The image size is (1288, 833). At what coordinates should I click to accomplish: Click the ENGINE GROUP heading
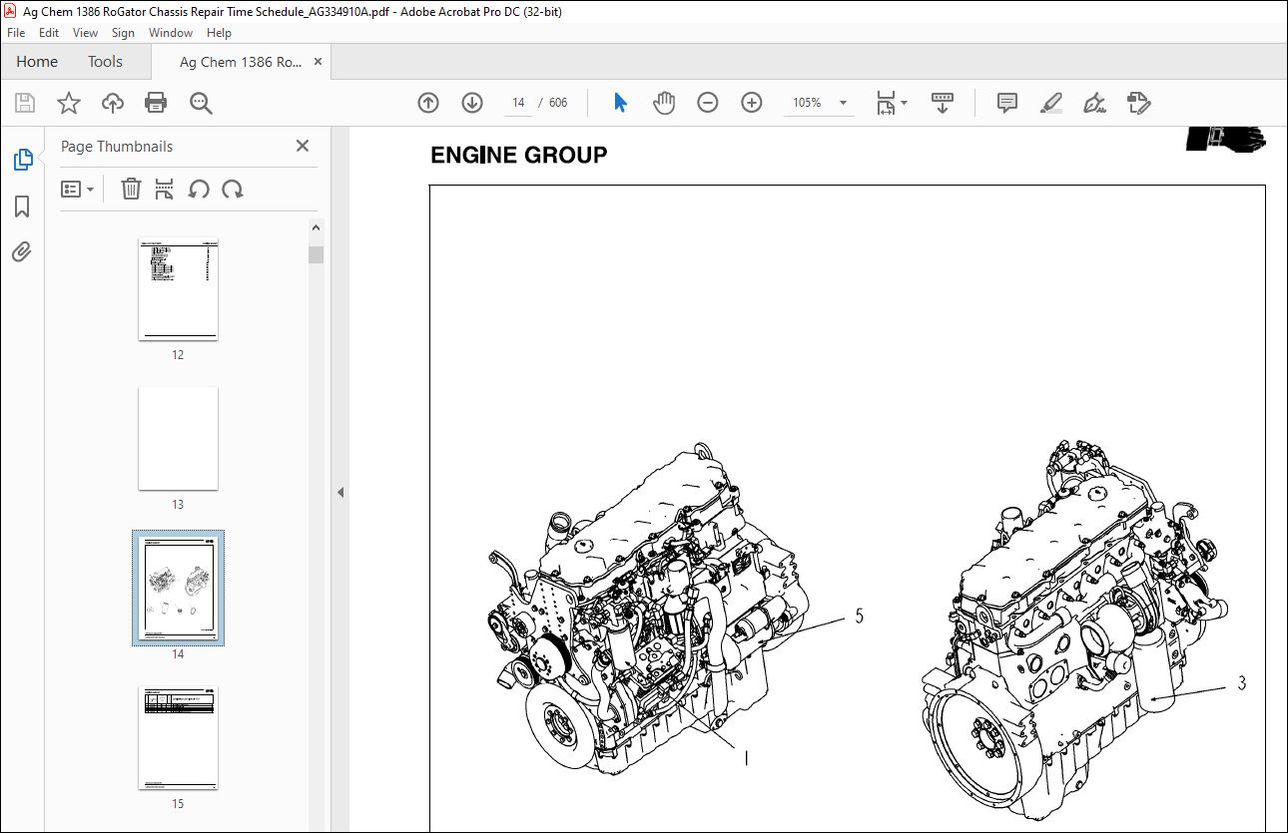pyautogui.click(x=518, y=155)
